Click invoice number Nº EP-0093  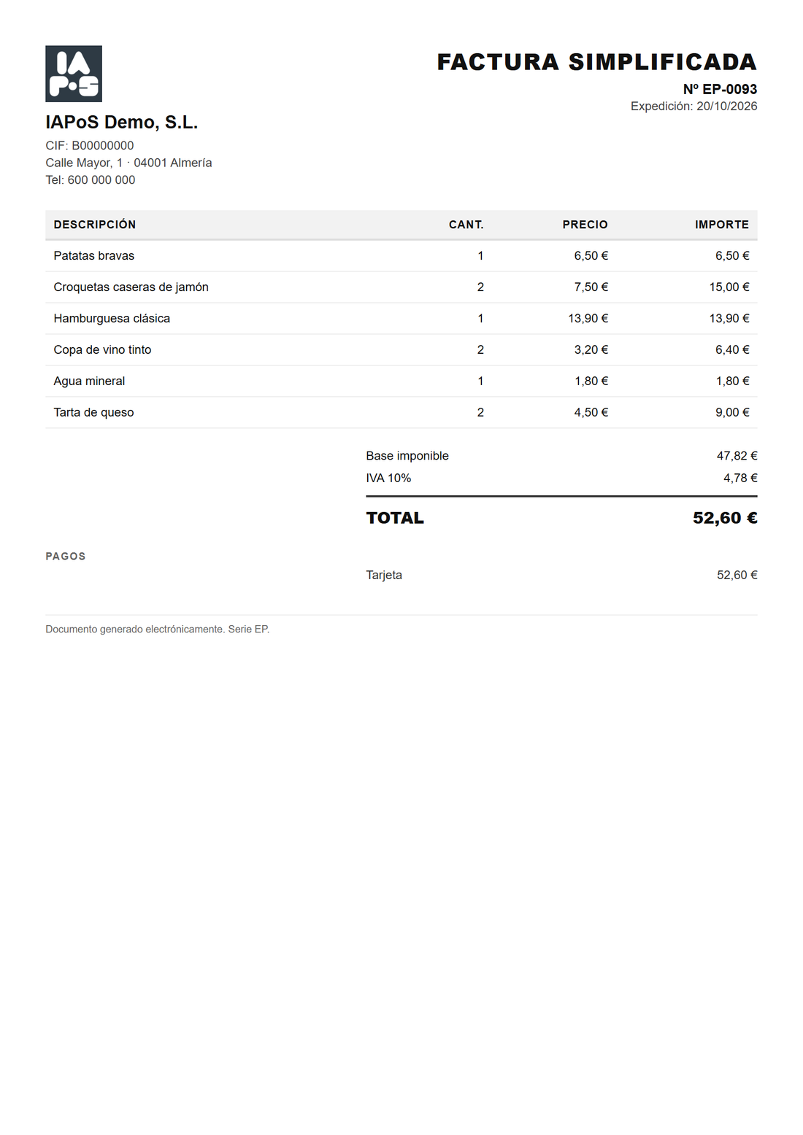click(720, 89)
